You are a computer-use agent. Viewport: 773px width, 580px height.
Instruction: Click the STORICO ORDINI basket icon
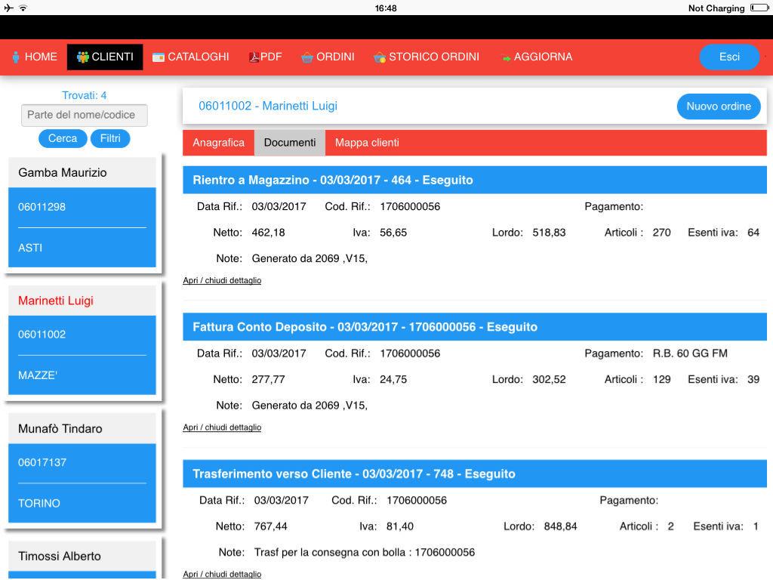(380, 57)
